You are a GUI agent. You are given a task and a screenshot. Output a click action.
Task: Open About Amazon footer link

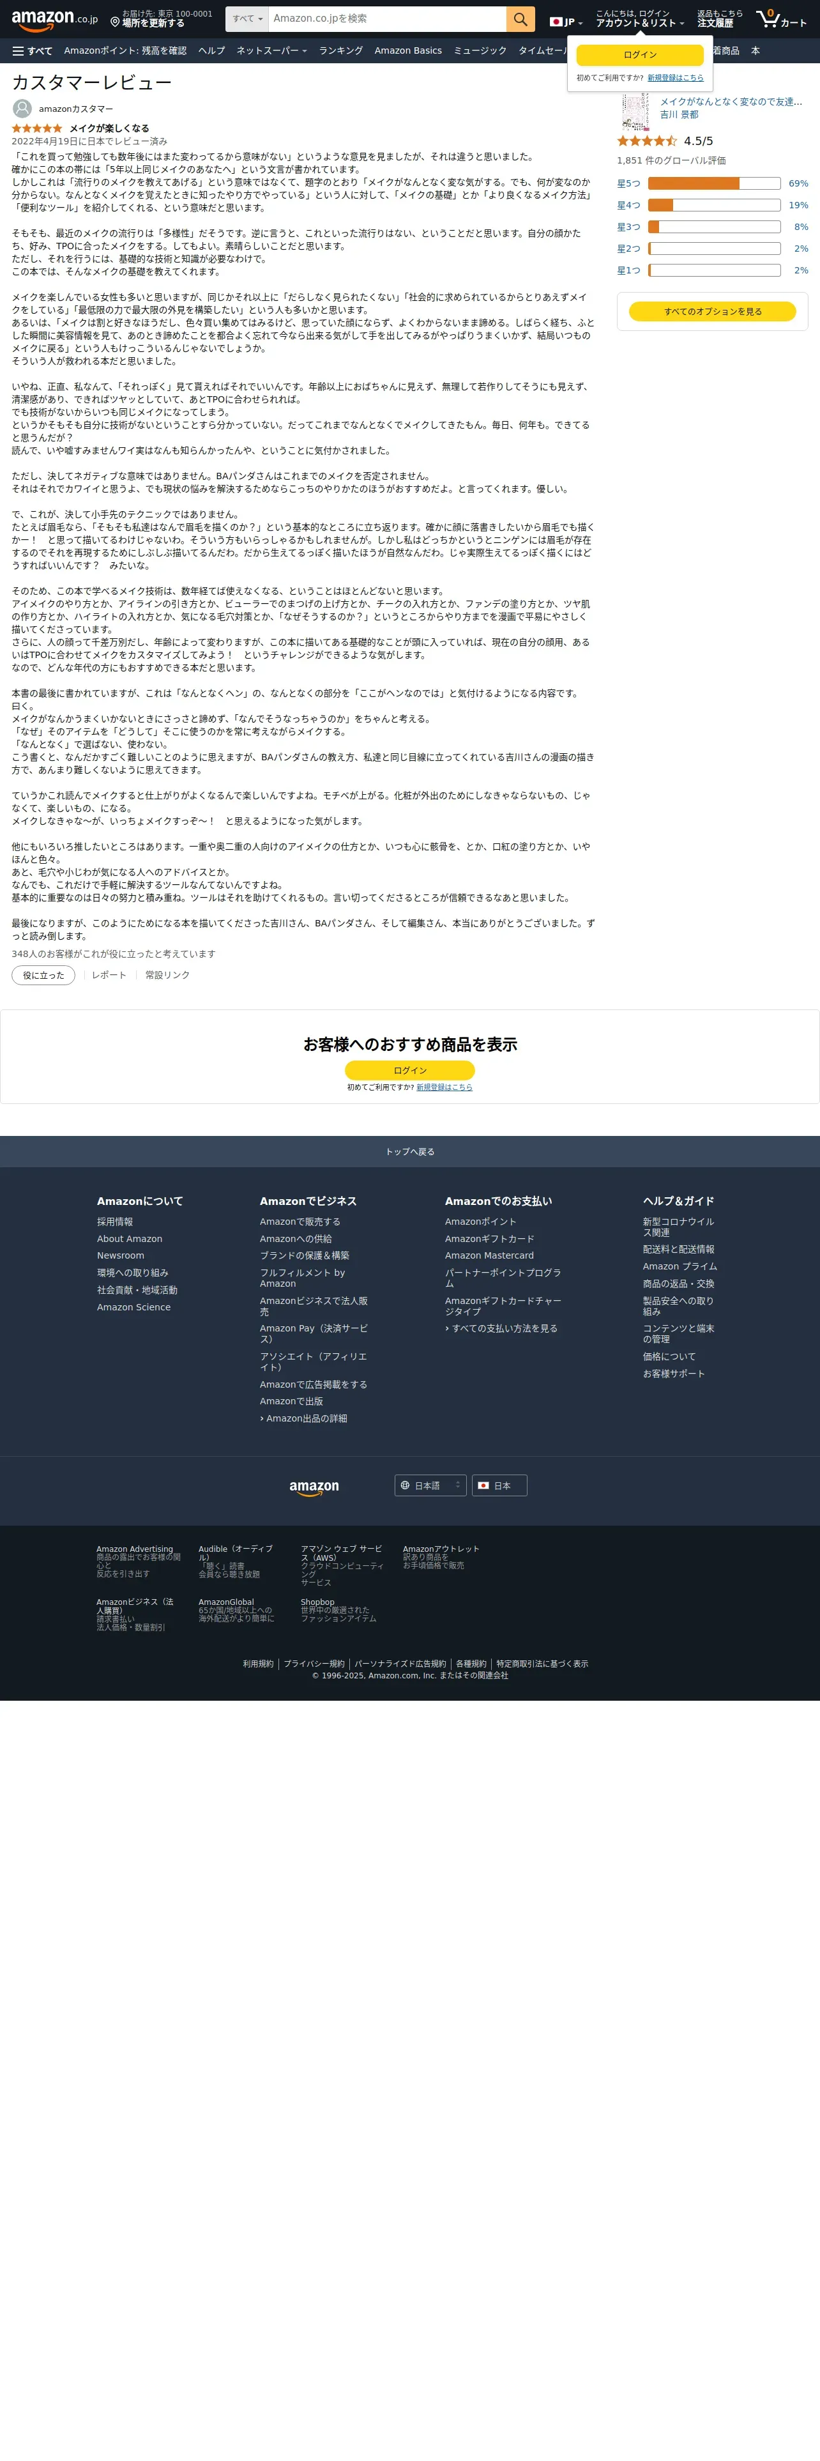129,1239
